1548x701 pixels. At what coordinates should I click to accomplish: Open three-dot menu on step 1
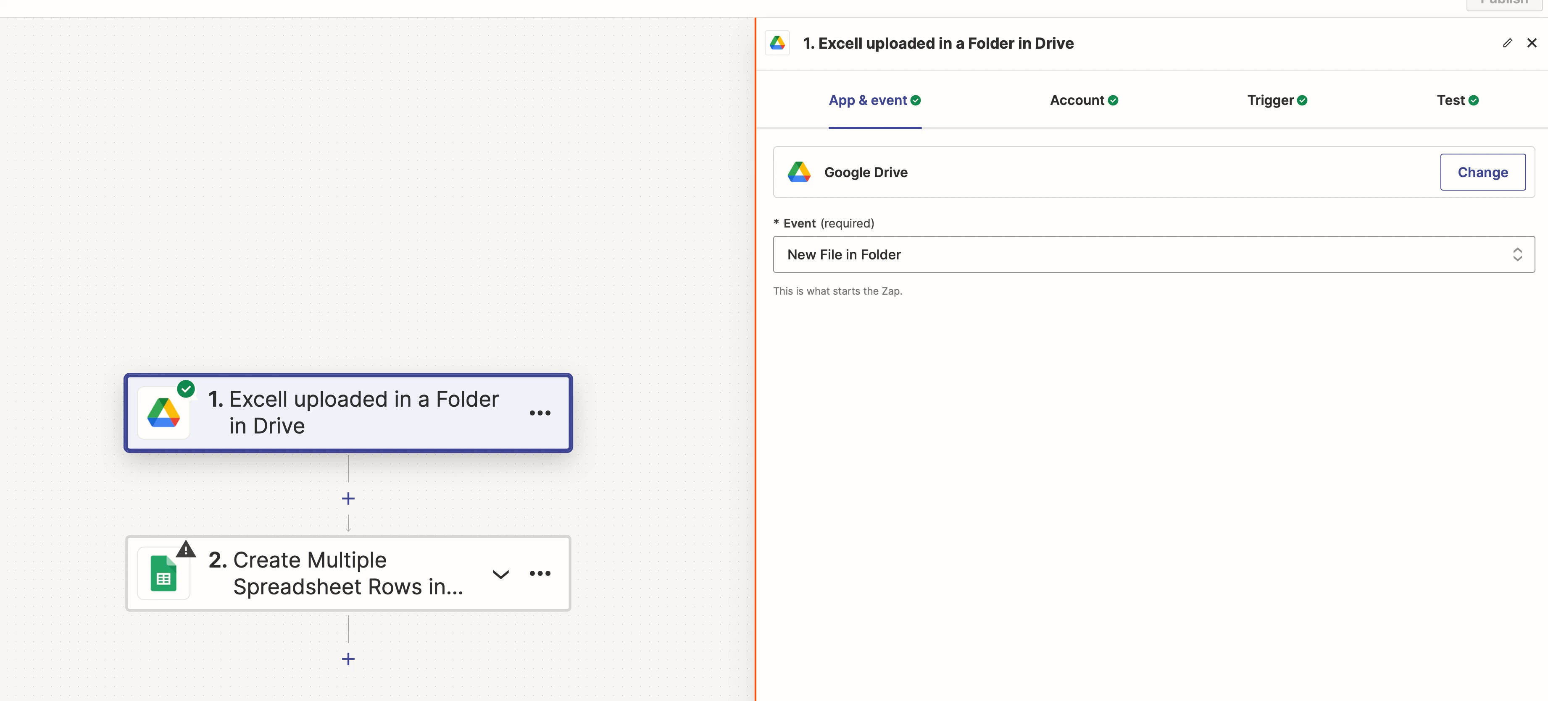(540, 413)
